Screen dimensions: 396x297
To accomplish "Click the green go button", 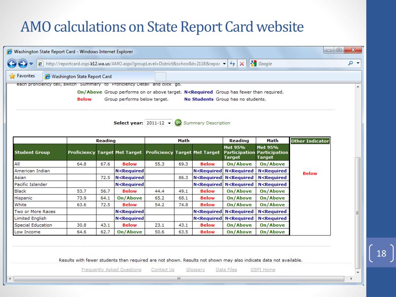I will click(x=178, y=123).
